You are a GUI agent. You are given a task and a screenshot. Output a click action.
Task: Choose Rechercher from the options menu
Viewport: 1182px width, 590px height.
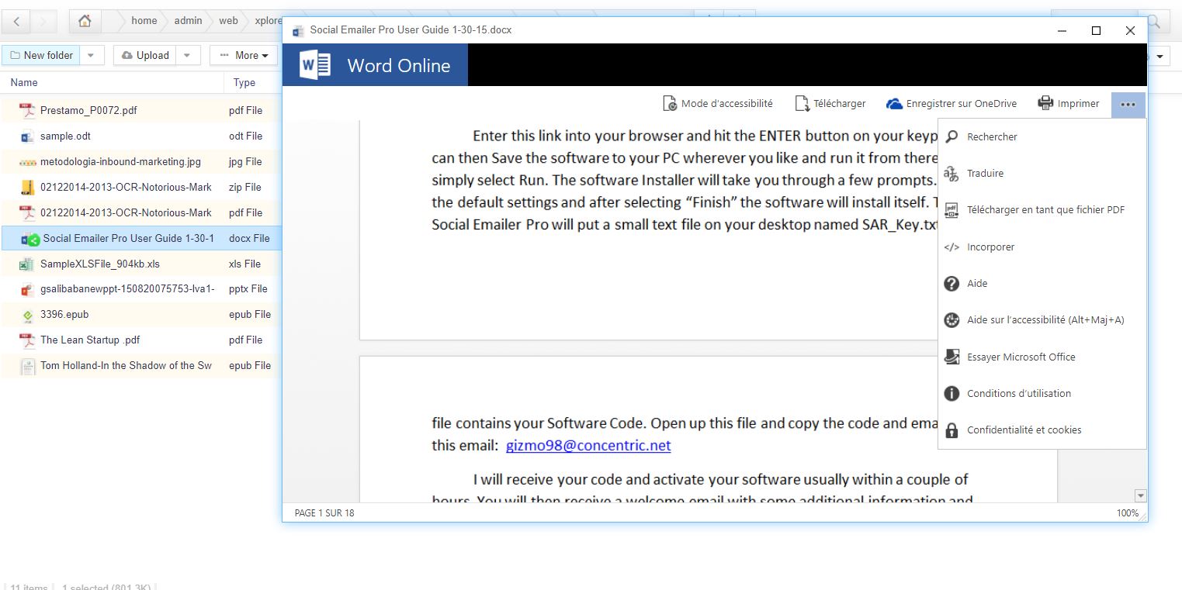tap(1042, 137)
